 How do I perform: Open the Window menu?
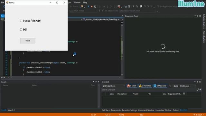pos(77,2)
